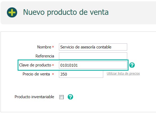The image size is (156, 113).
Task: Click the red asterisk beside Clave de producto
Action: 53,65
